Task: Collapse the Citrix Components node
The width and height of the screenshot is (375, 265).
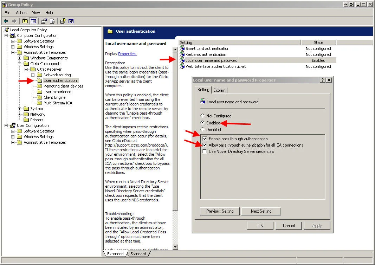Action: click(x=19, y=64)
